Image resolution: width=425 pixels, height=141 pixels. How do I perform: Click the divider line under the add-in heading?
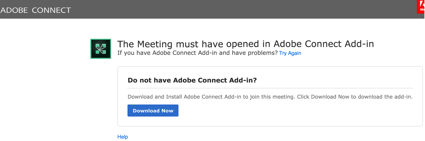(x=270, y=88)
